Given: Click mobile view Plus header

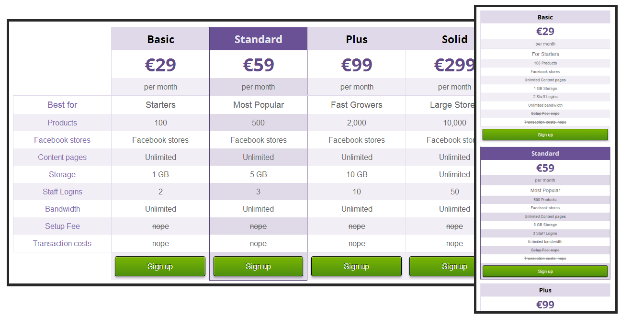Looking at the screenshot, I should point(545,290).
